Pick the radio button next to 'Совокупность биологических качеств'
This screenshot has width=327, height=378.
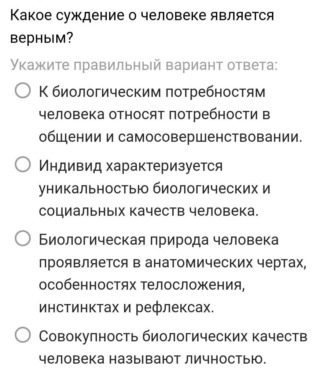point(23,336)
